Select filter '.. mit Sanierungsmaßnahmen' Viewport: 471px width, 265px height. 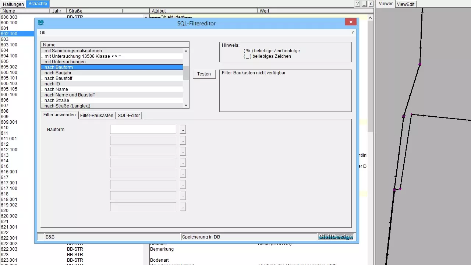pos(112,51)
